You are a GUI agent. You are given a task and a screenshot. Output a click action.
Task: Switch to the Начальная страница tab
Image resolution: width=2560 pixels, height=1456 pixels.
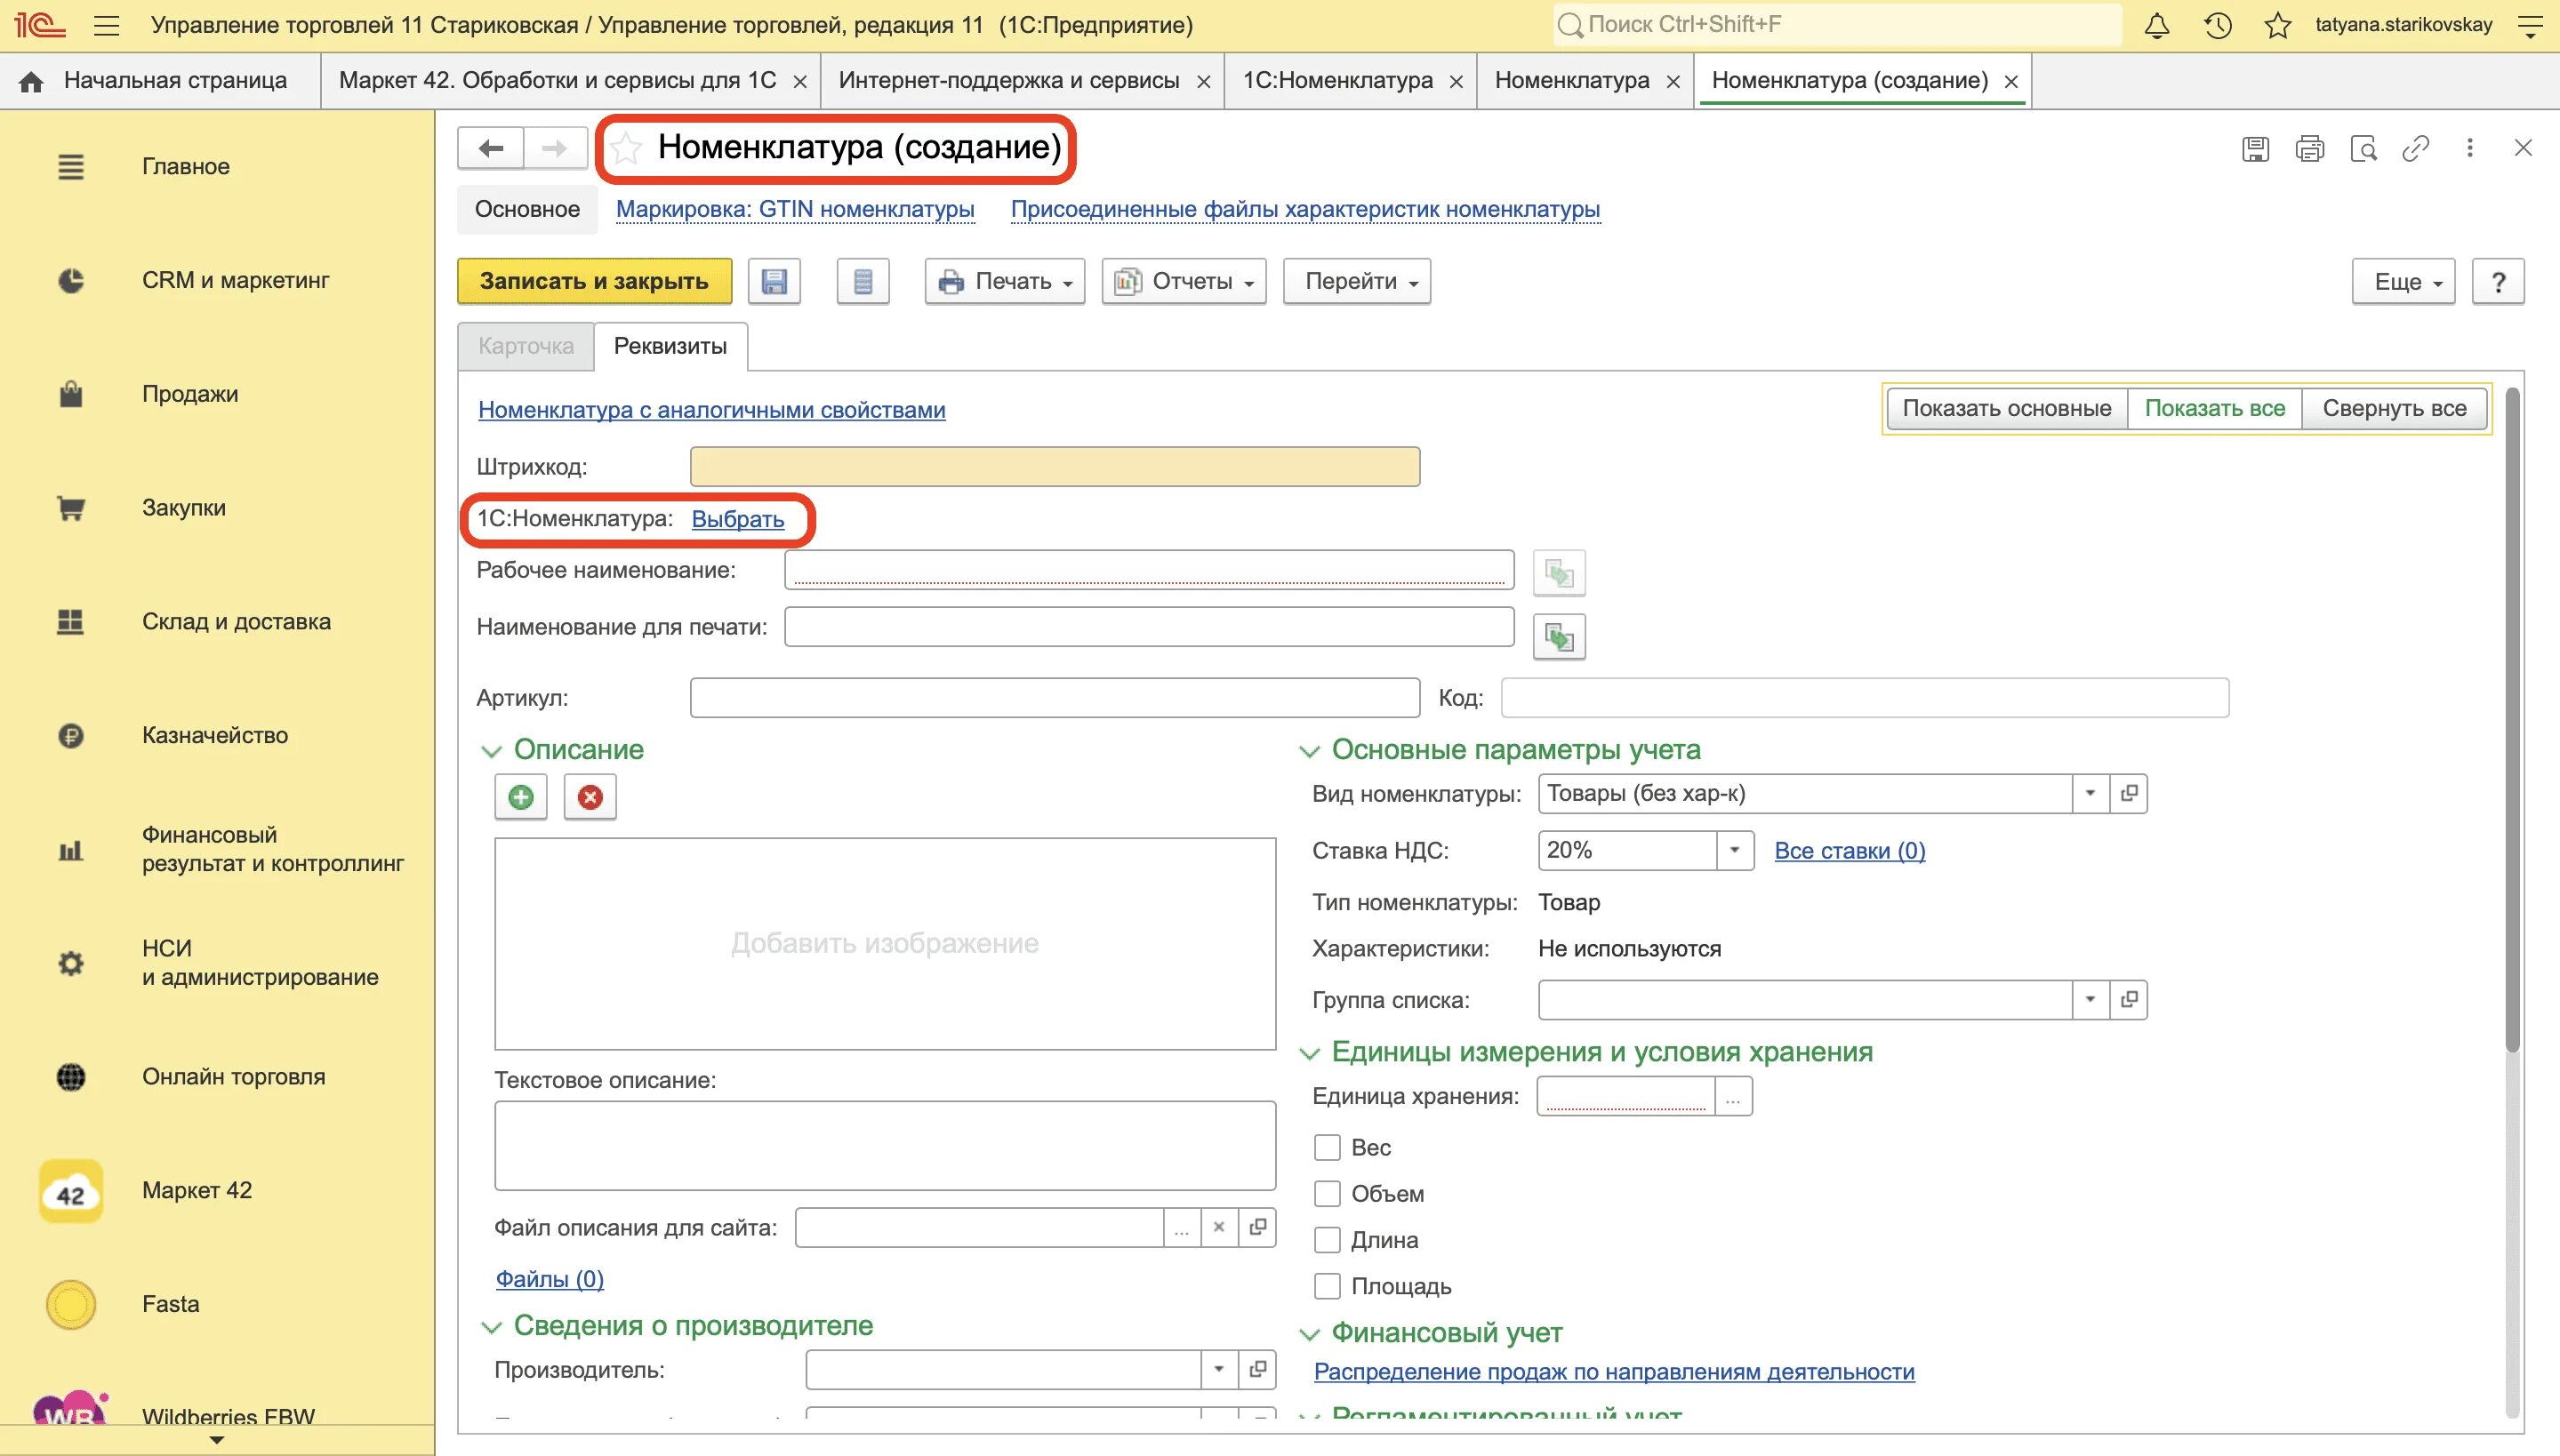click(x=160, y=80)
